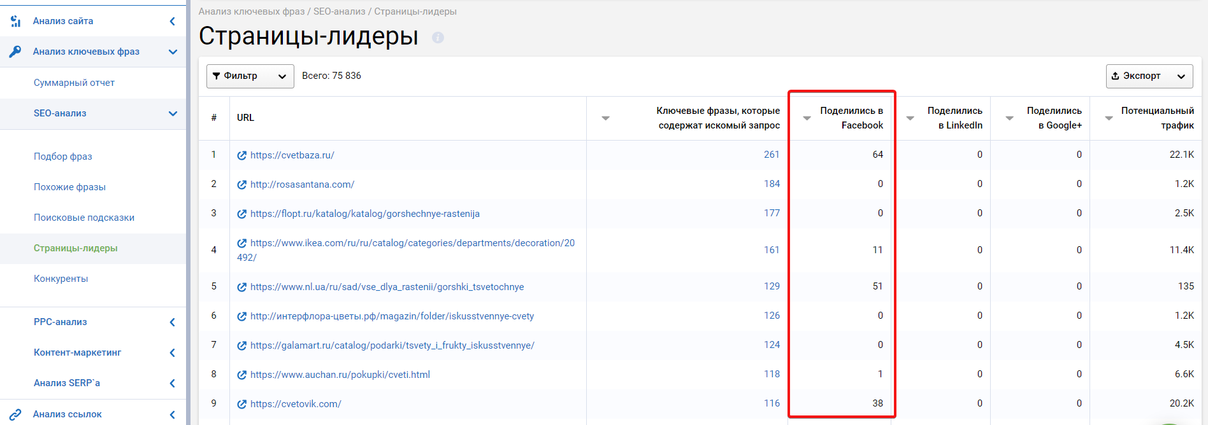Expand the Анализ сайта chevron
Screen dimensions: 1208x425
(172, 21)
